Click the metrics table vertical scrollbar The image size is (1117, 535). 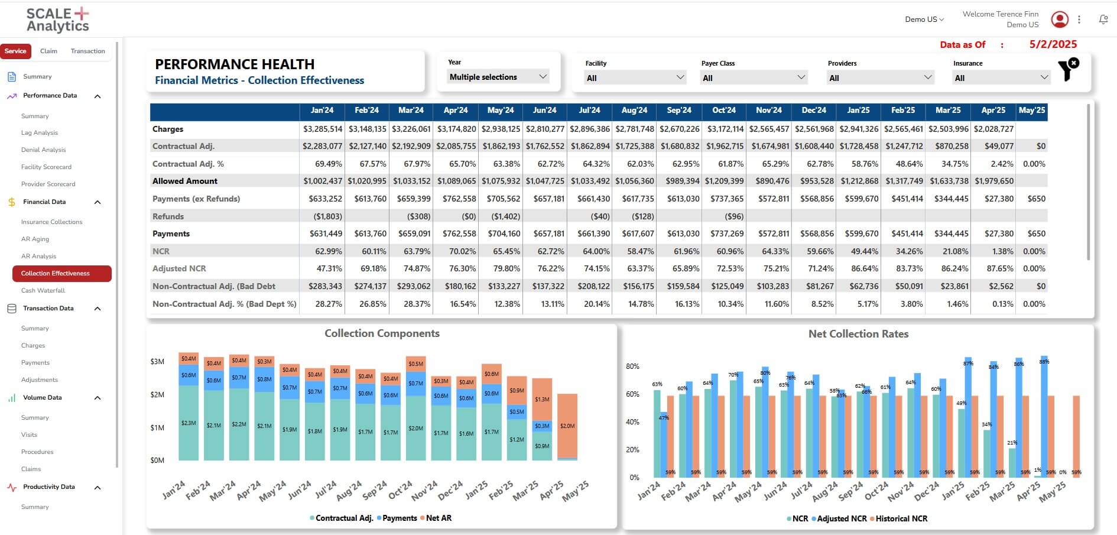[1088, 183]
